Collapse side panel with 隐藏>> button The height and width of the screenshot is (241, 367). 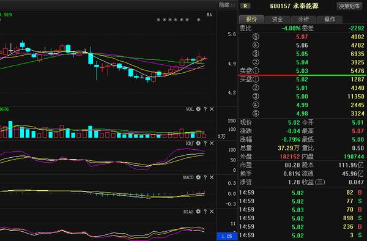(227, 5)
